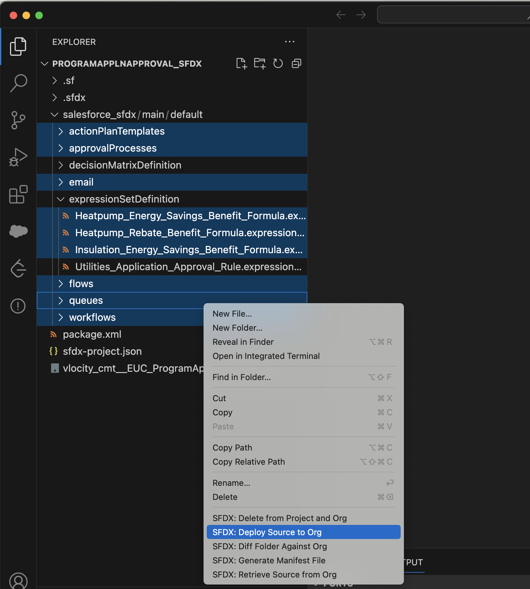Select SFDX: Diff Folder Against Org
Image resolution: width=530 pixels, height=589 pixels.
pyautogui.click(x=303, y=546)
